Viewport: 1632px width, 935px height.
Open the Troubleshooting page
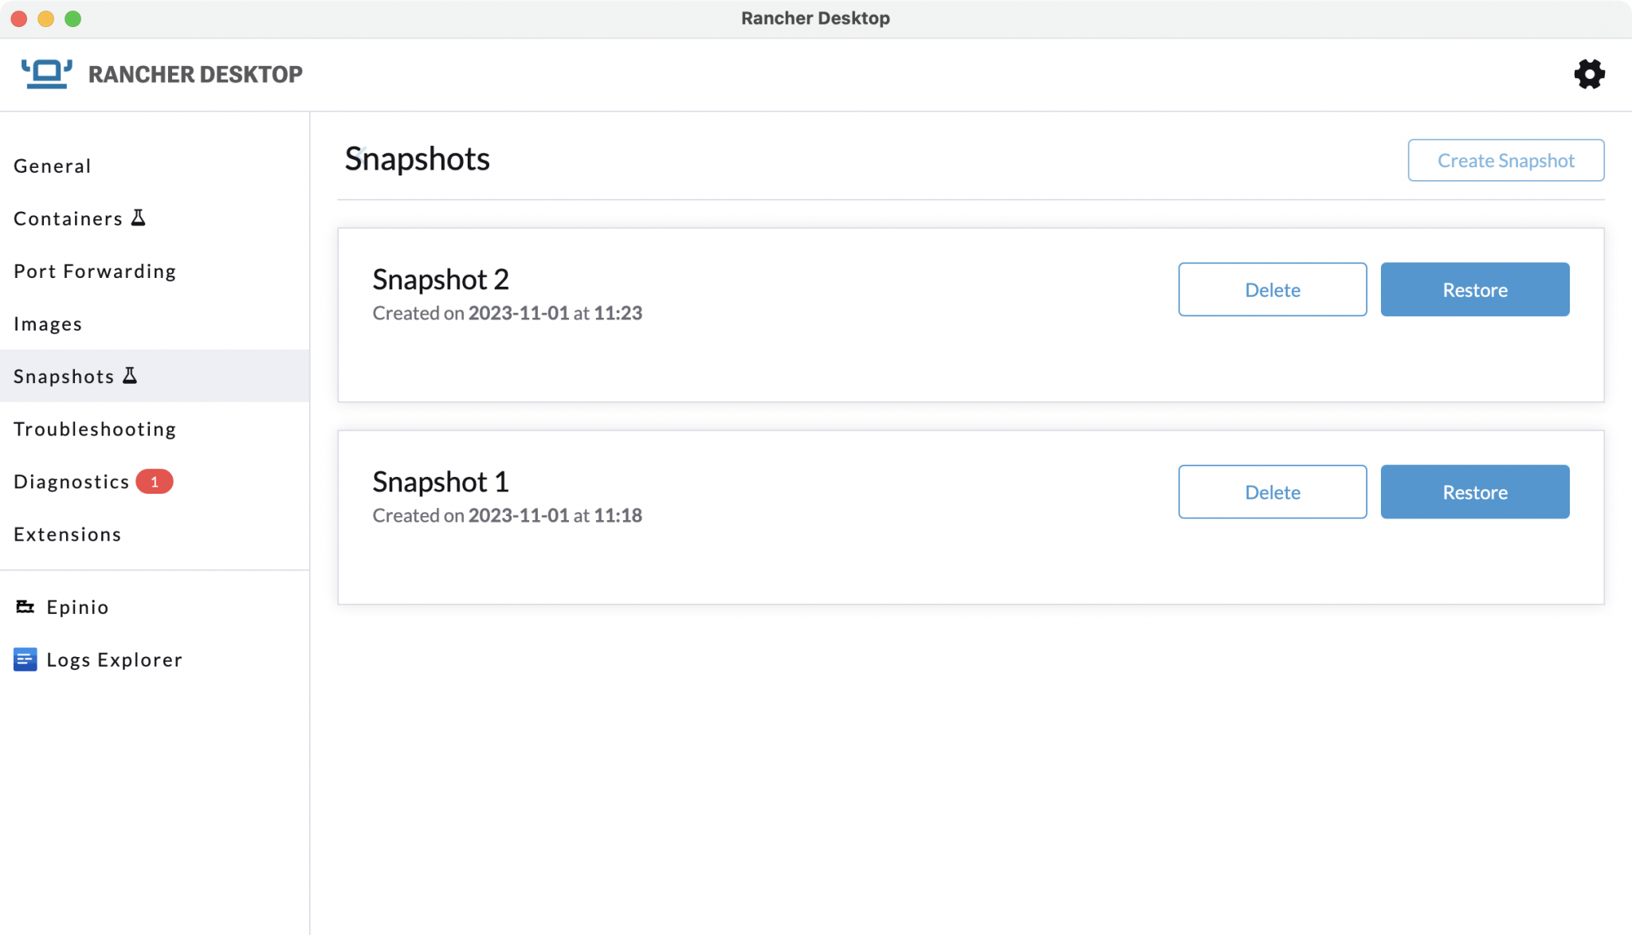pos(94,428)
